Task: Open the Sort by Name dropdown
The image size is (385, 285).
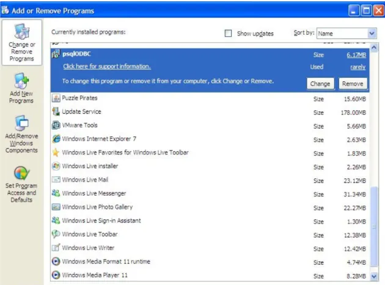Action: click(346, 33)
